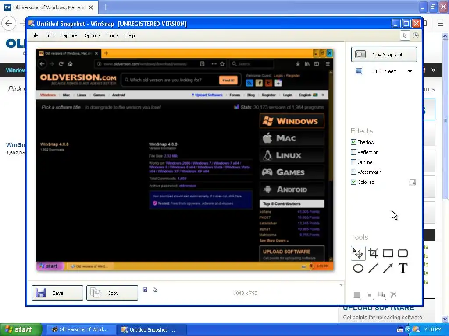Open the Options menu
The width and height of the screenshot is (449, 336).
pos(92,35)
